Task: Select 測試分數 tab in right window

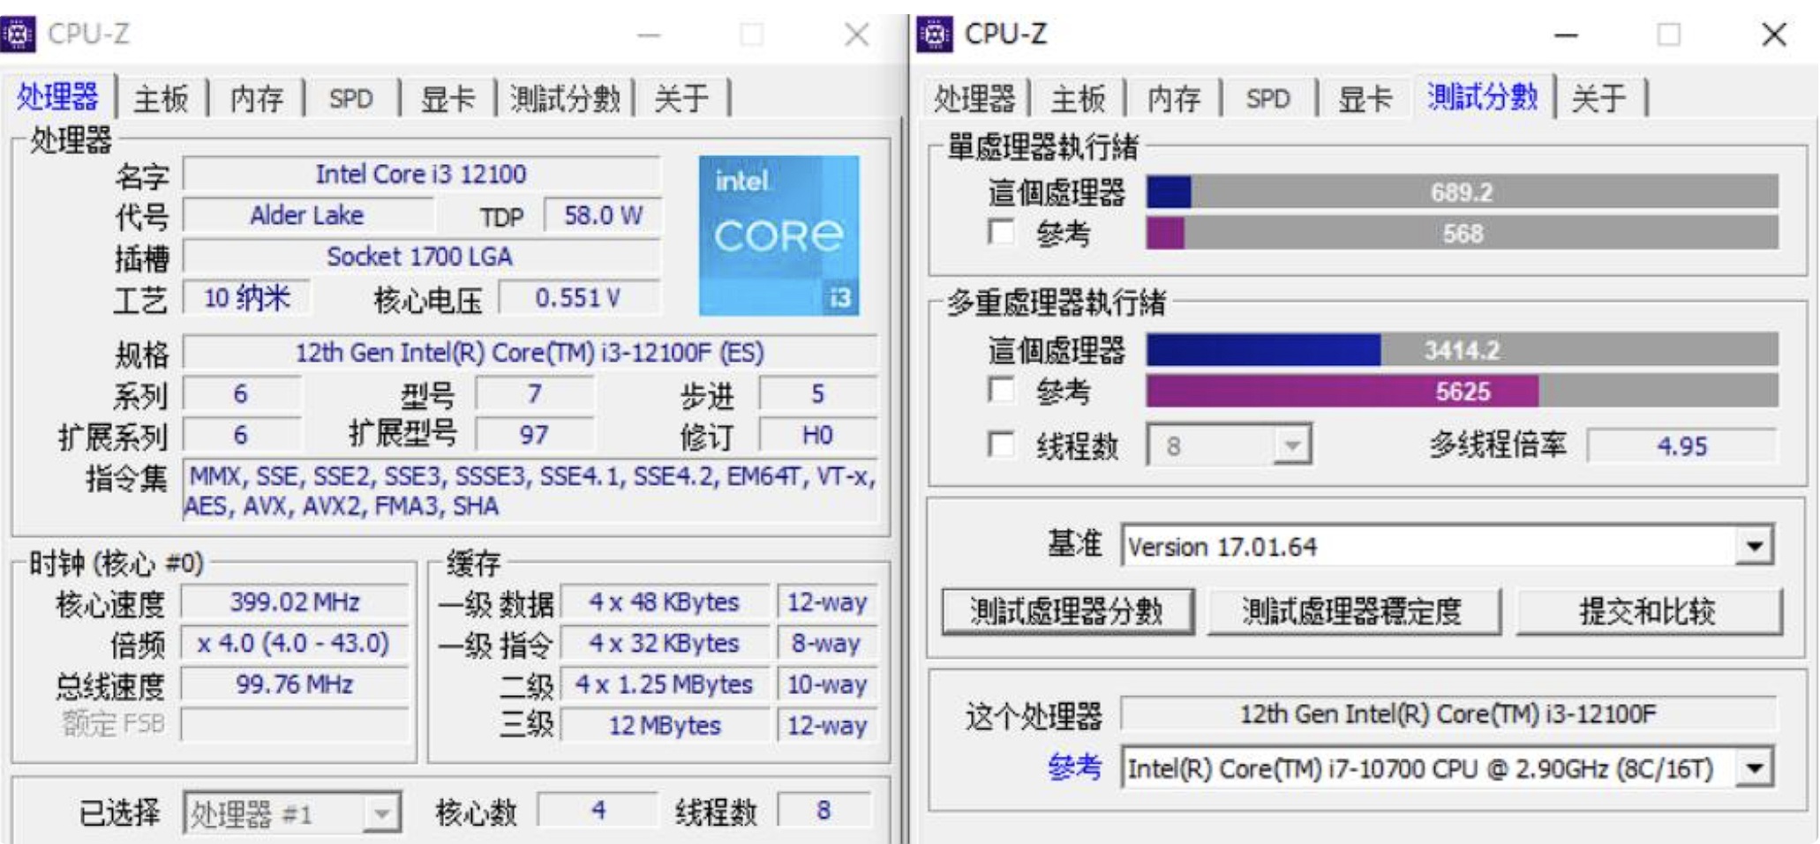Action: 1483,96
